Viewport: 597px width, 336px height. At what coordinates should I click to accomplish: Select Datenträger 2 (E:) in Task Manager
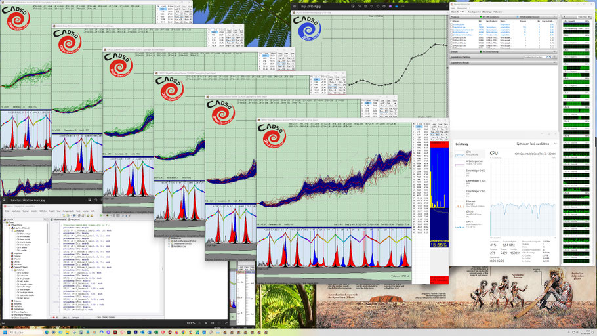pyautogui.click(x=470, y=194)
